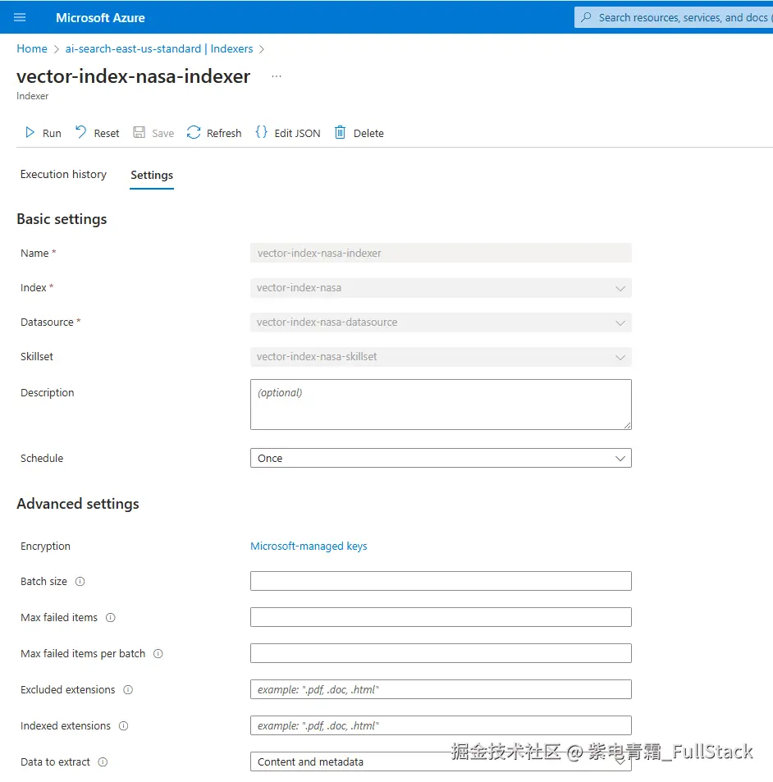The width and height of the screenshot is (773, 782).
Task: Show Indexed extensions info icon
Action: point(124,725)
